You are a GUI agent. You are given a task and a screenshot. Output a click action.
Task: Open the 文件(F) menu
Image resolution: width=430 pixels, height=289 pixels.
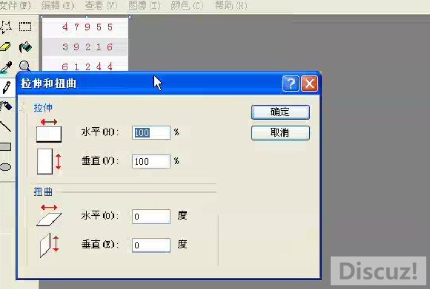[x=16, y=5]
